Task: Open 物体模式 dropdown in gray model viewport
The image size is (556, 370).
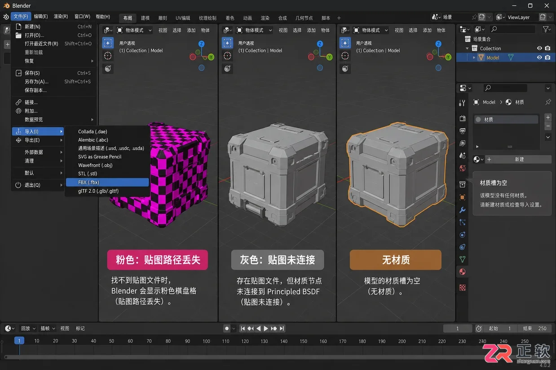Action: pos(254,30)
